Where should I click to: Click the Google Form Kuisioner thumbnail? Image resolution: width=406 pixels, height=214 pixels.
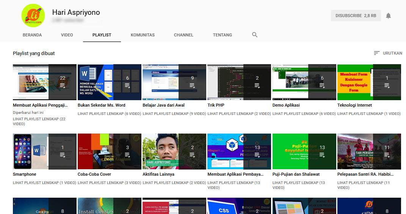pyautogui.click(x=369, y=82)
